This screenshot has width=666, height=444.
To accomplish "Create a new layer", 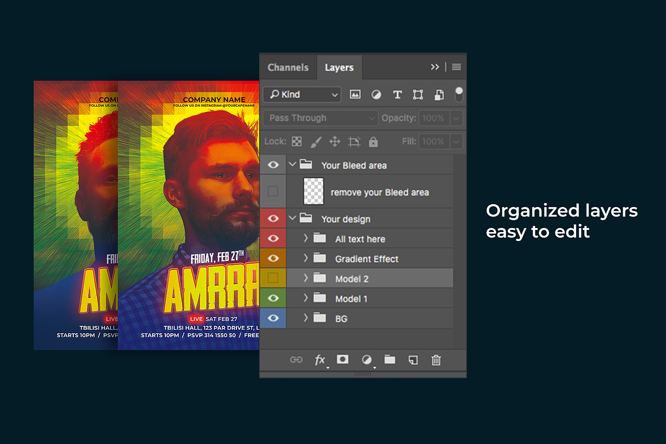I will (413, 360).
